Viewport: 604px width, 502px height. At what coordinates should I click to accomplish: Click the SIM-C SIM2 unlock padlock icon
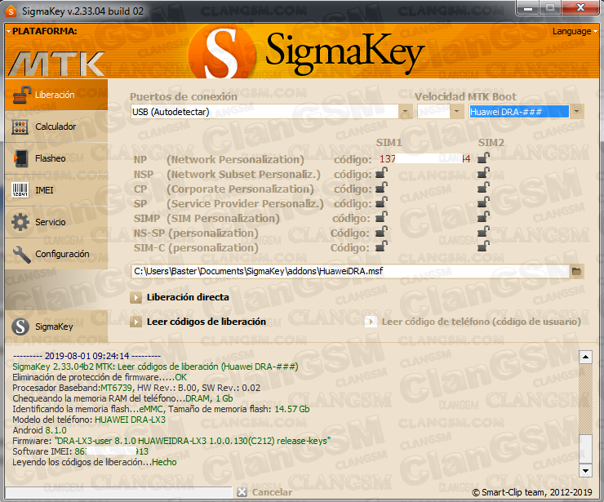pyautogui.click(x=483, y=246)
